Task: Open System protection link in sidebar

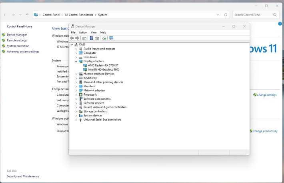Action: (x=18, y=46)
